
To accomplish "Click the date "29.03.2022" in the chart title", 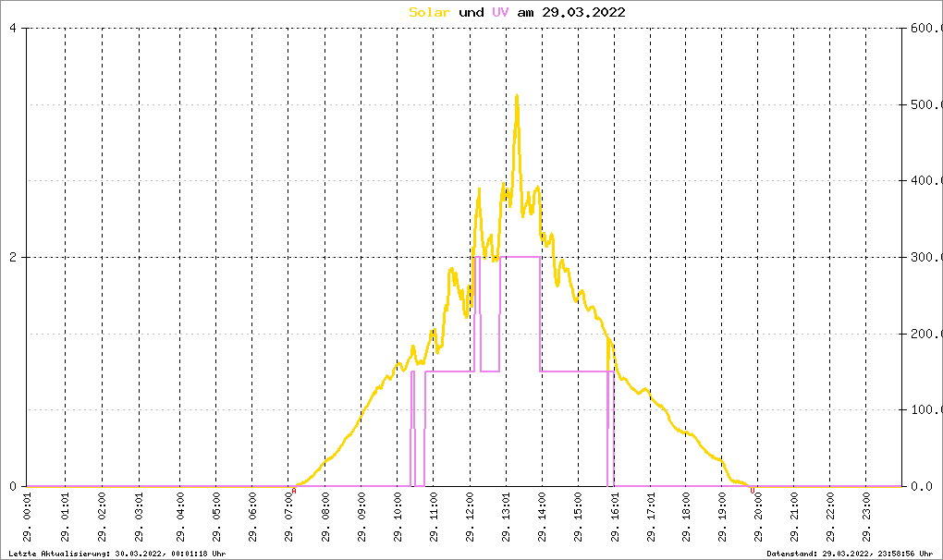I will 583,12.
